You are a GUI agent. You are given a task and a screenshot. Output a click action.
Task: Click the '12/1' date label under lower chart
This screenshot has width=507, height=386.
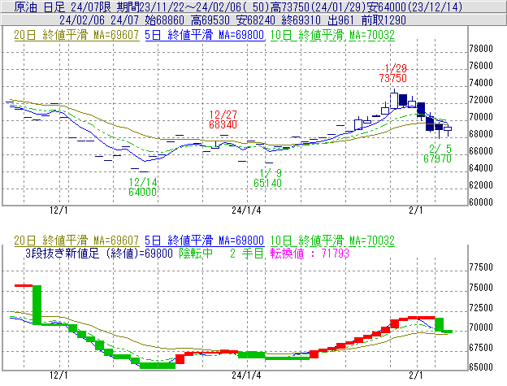point(58,375)
